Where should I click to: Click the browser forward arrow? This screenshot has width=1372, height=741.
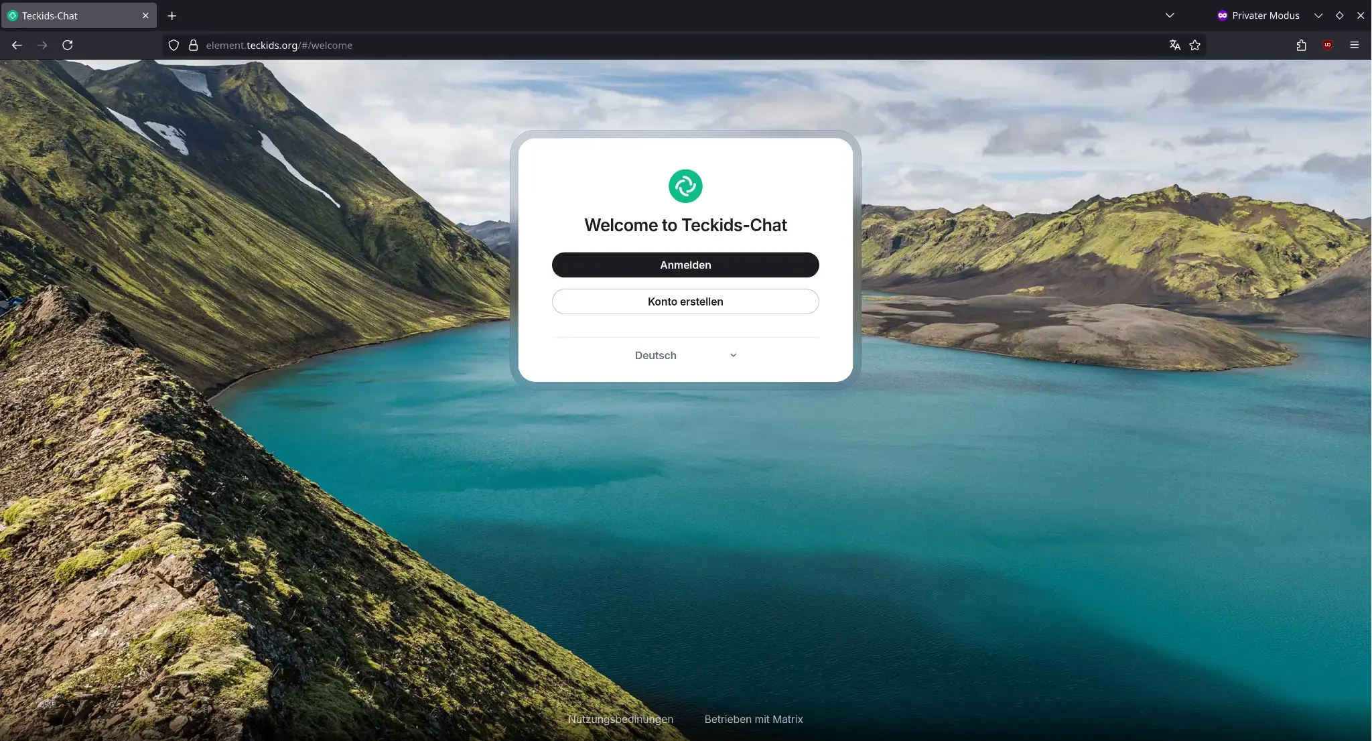42,45
